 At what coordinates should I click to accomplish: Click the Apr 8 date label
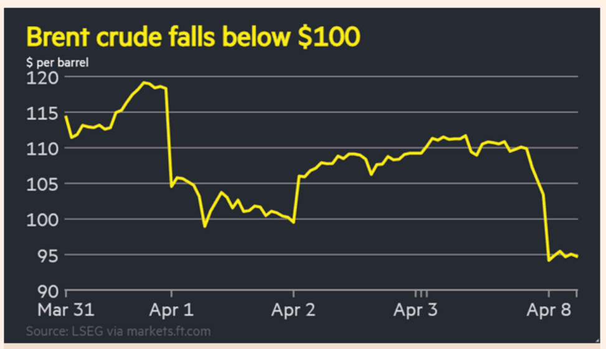point(549,309)
